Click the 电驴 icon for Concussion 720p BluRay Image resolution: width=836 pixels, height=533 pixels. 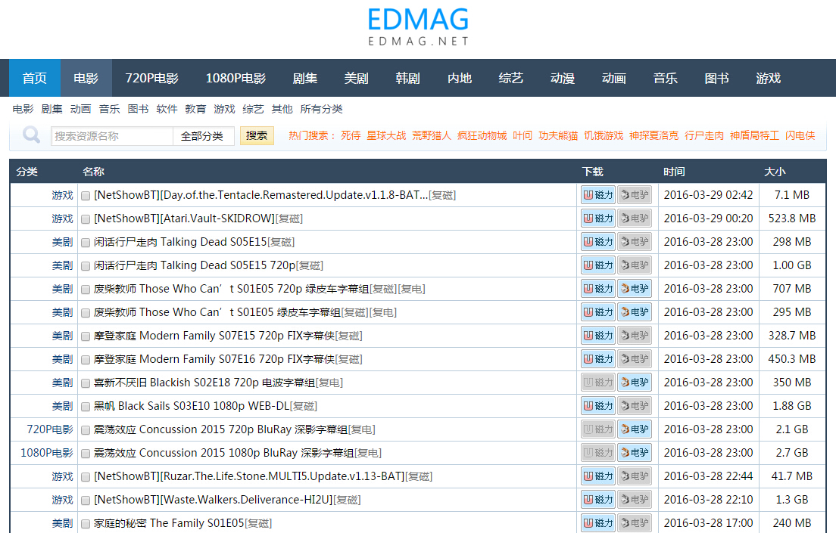click(x=634, y=429)
